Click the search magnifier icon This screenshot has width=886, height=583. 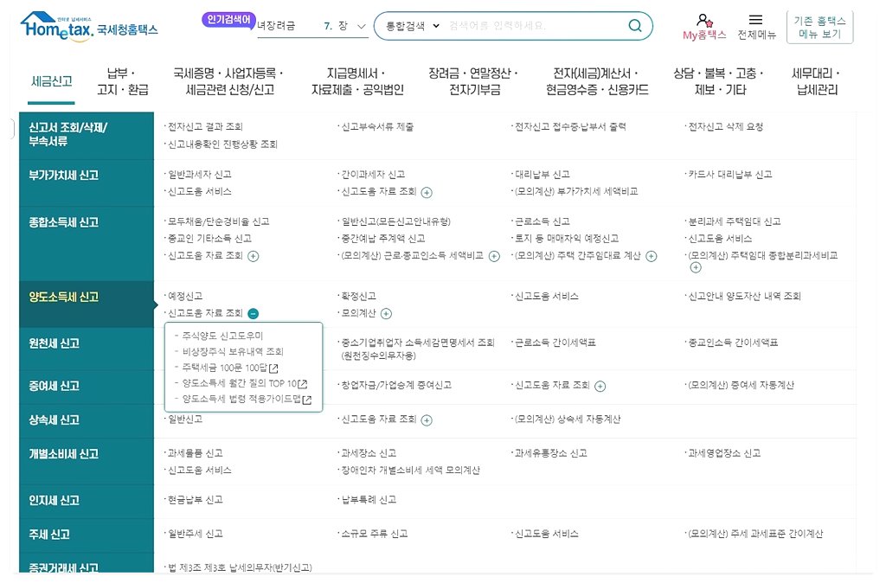[635, 25]
